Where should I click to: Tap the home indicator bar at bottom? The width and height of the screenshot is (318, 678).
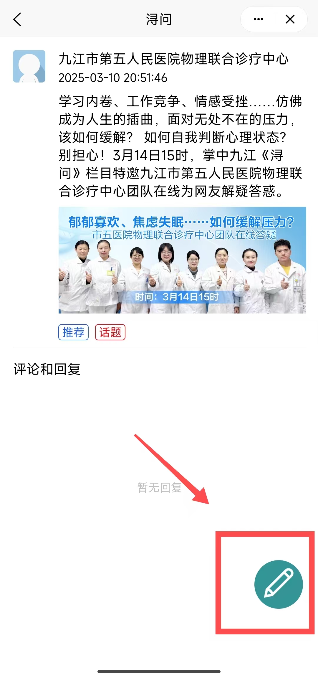(x=159, y=672)
